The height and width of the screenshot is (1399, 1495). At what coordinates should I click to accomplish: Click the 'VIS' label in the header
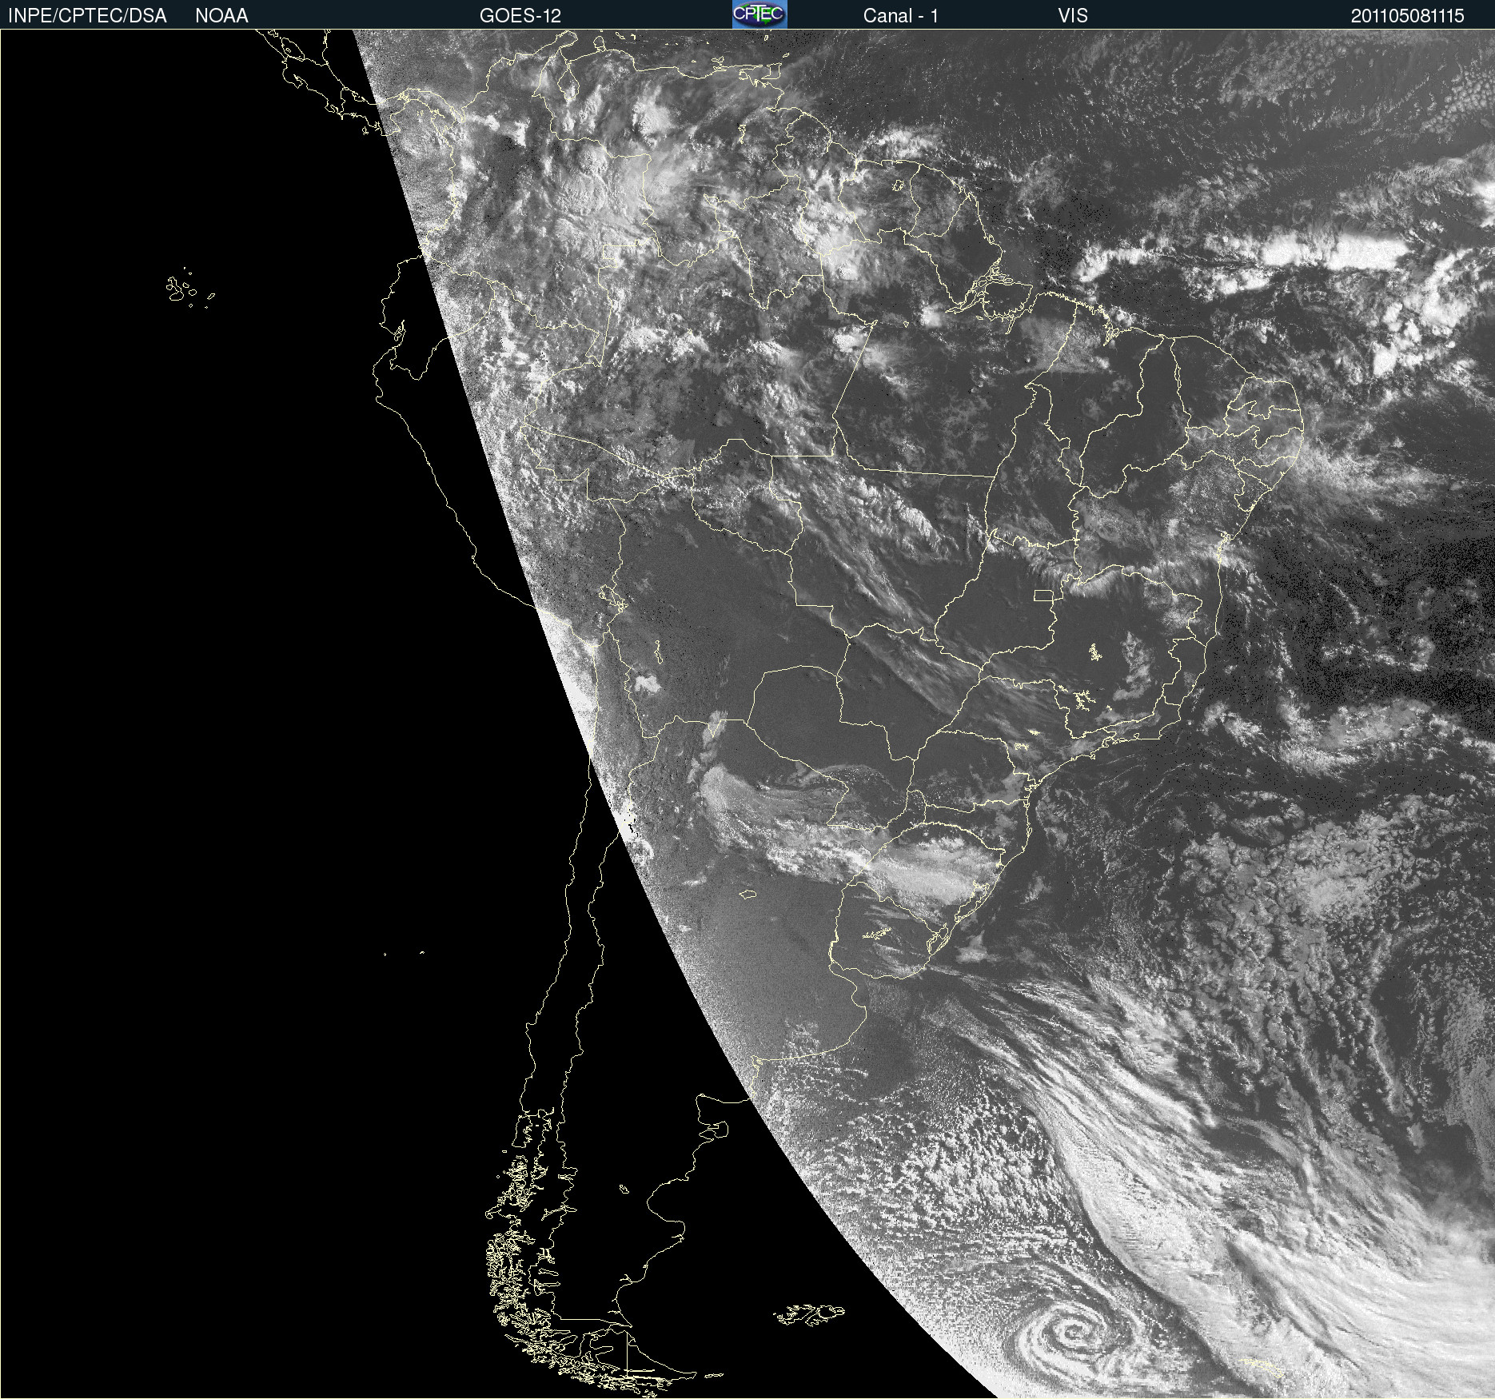click(x=1073, y=16)
